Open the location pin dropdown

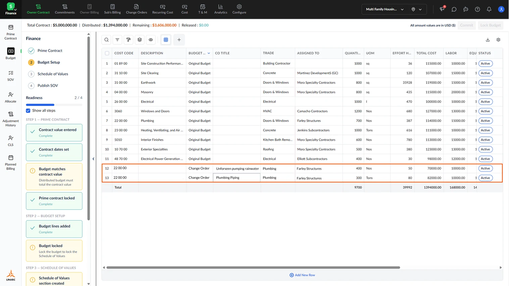coord(416,9)
